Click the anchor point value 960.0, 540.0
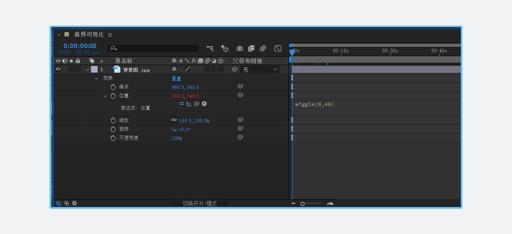The image size is (512, 234). [185, 87]
